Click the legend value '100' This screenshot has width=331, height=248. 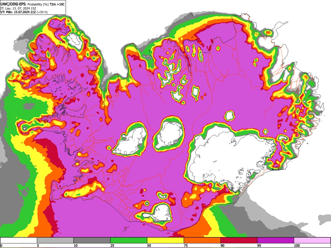[297, 245]
